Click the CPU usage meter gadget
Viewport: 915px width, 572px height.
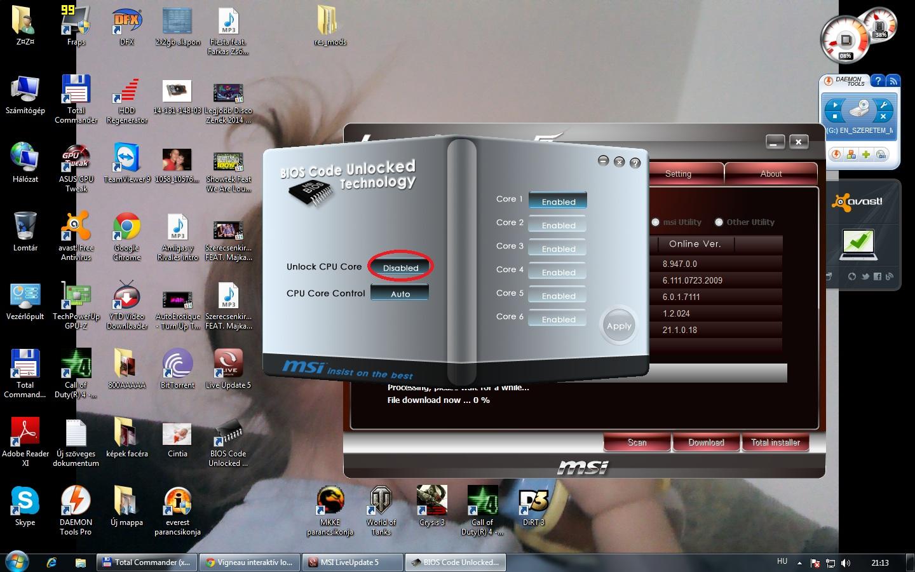pos(845,41)
